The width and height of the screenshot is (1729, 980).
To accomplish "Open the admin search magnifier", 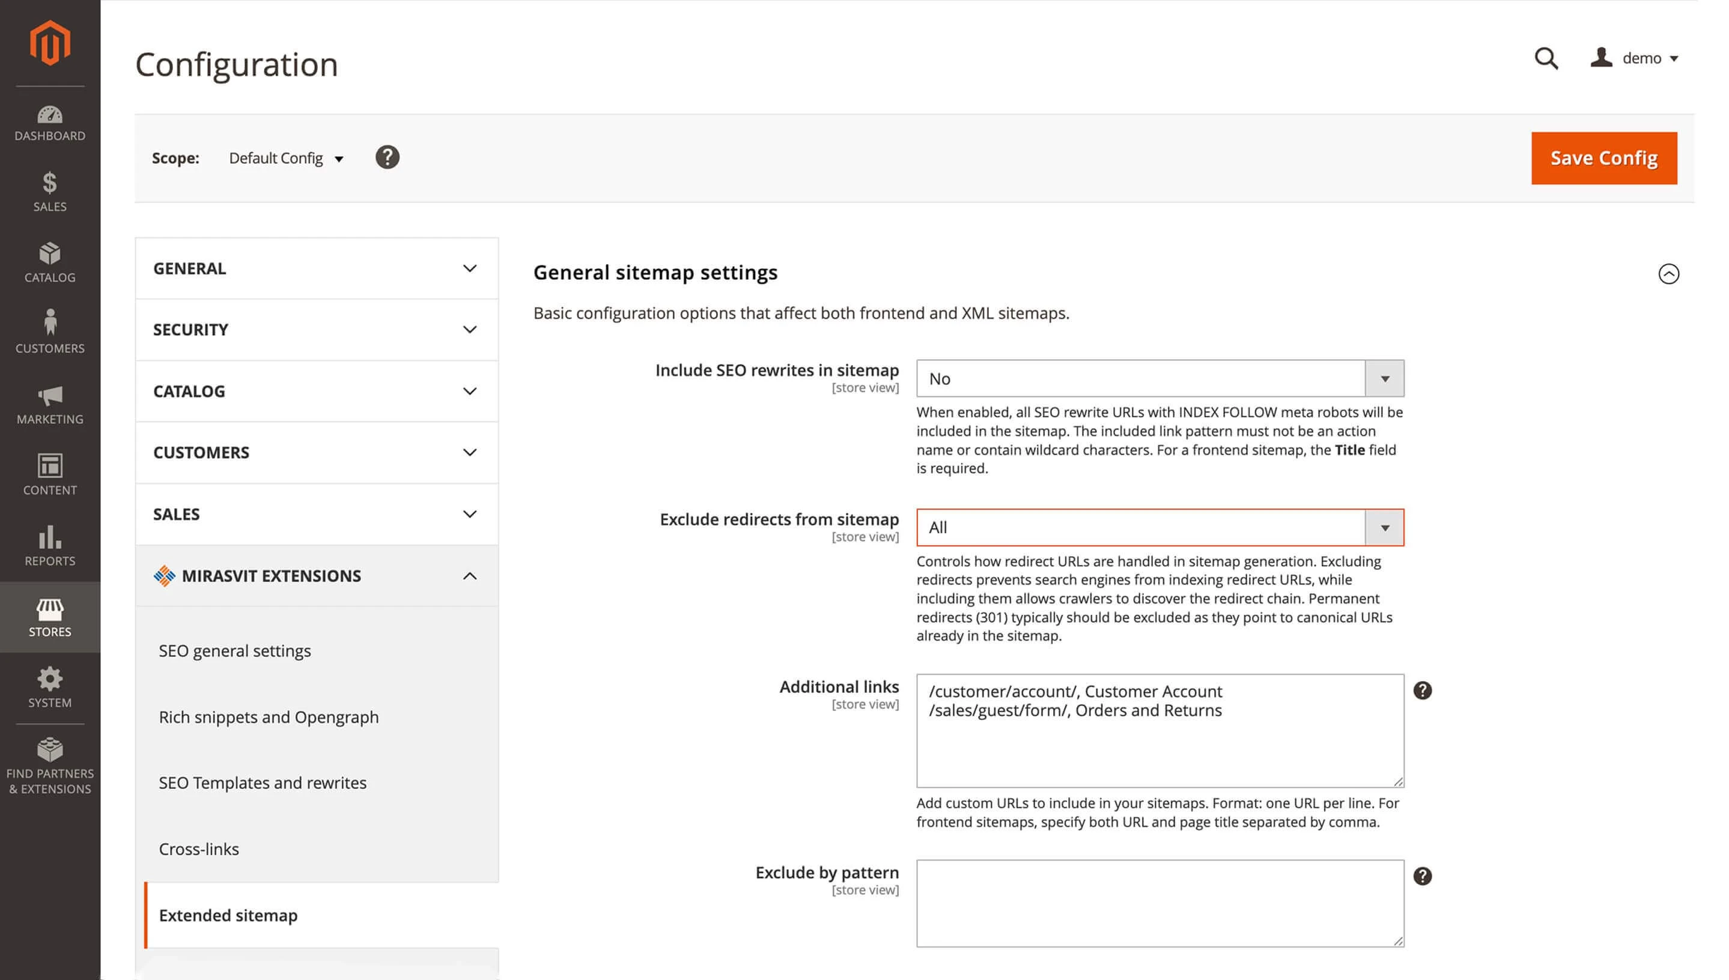I will (x=1545, y=59).
